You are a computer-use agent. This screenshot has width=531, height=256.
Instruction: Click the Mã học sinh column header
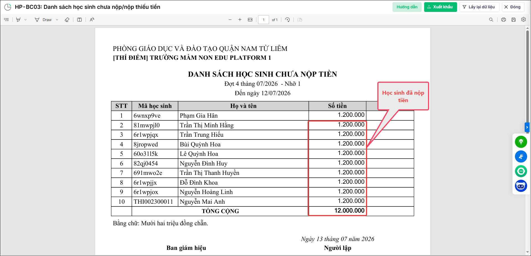(x=155, y=106)
